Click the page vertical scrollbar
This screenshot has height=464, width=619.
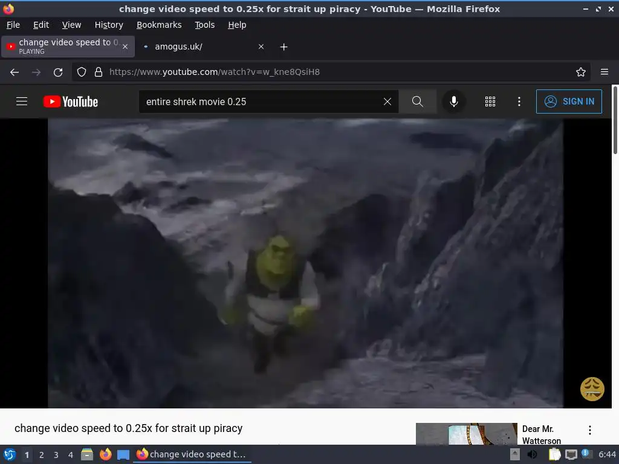point(615,120)
